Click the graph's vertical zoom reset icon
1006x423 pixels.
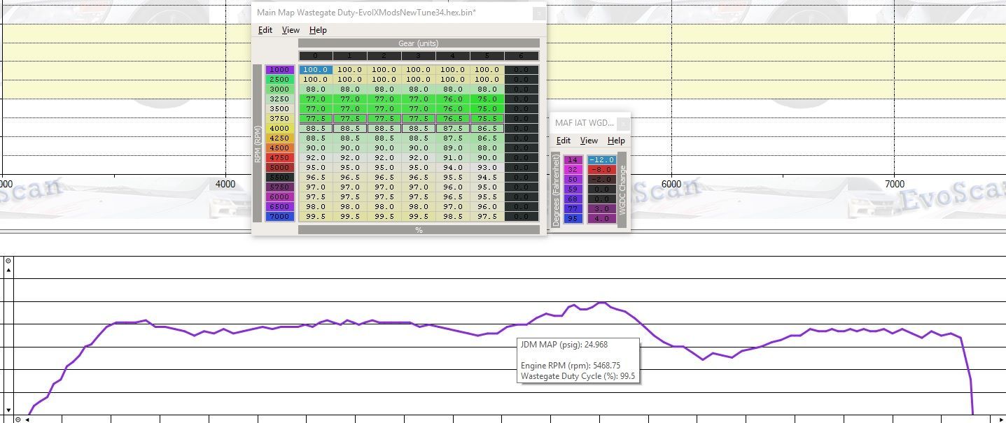[x=8, y=261]
